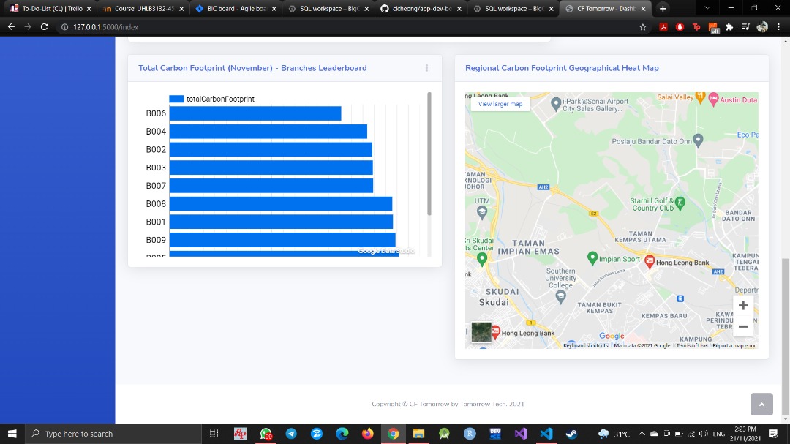Click the leaderboard chart vertical scrollbar
The width and height of the screenshot is (790, 444).
coord(429,154)
